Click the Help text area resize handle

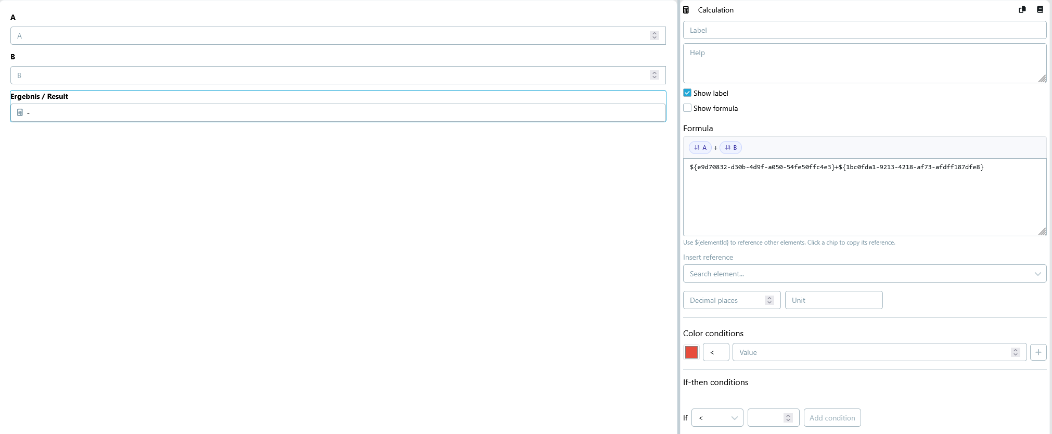pos(1042,79)
